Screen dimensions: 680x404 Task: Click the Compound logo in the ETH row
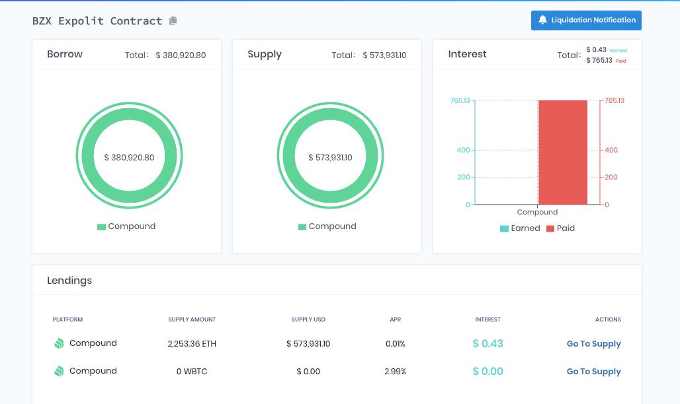(x=59, y=343)
